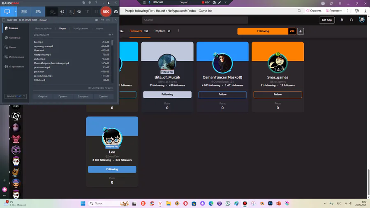Open the three-dot menu beside Trophies
The width and height of the screenshot is (370, 208).
tap(178, 31)
